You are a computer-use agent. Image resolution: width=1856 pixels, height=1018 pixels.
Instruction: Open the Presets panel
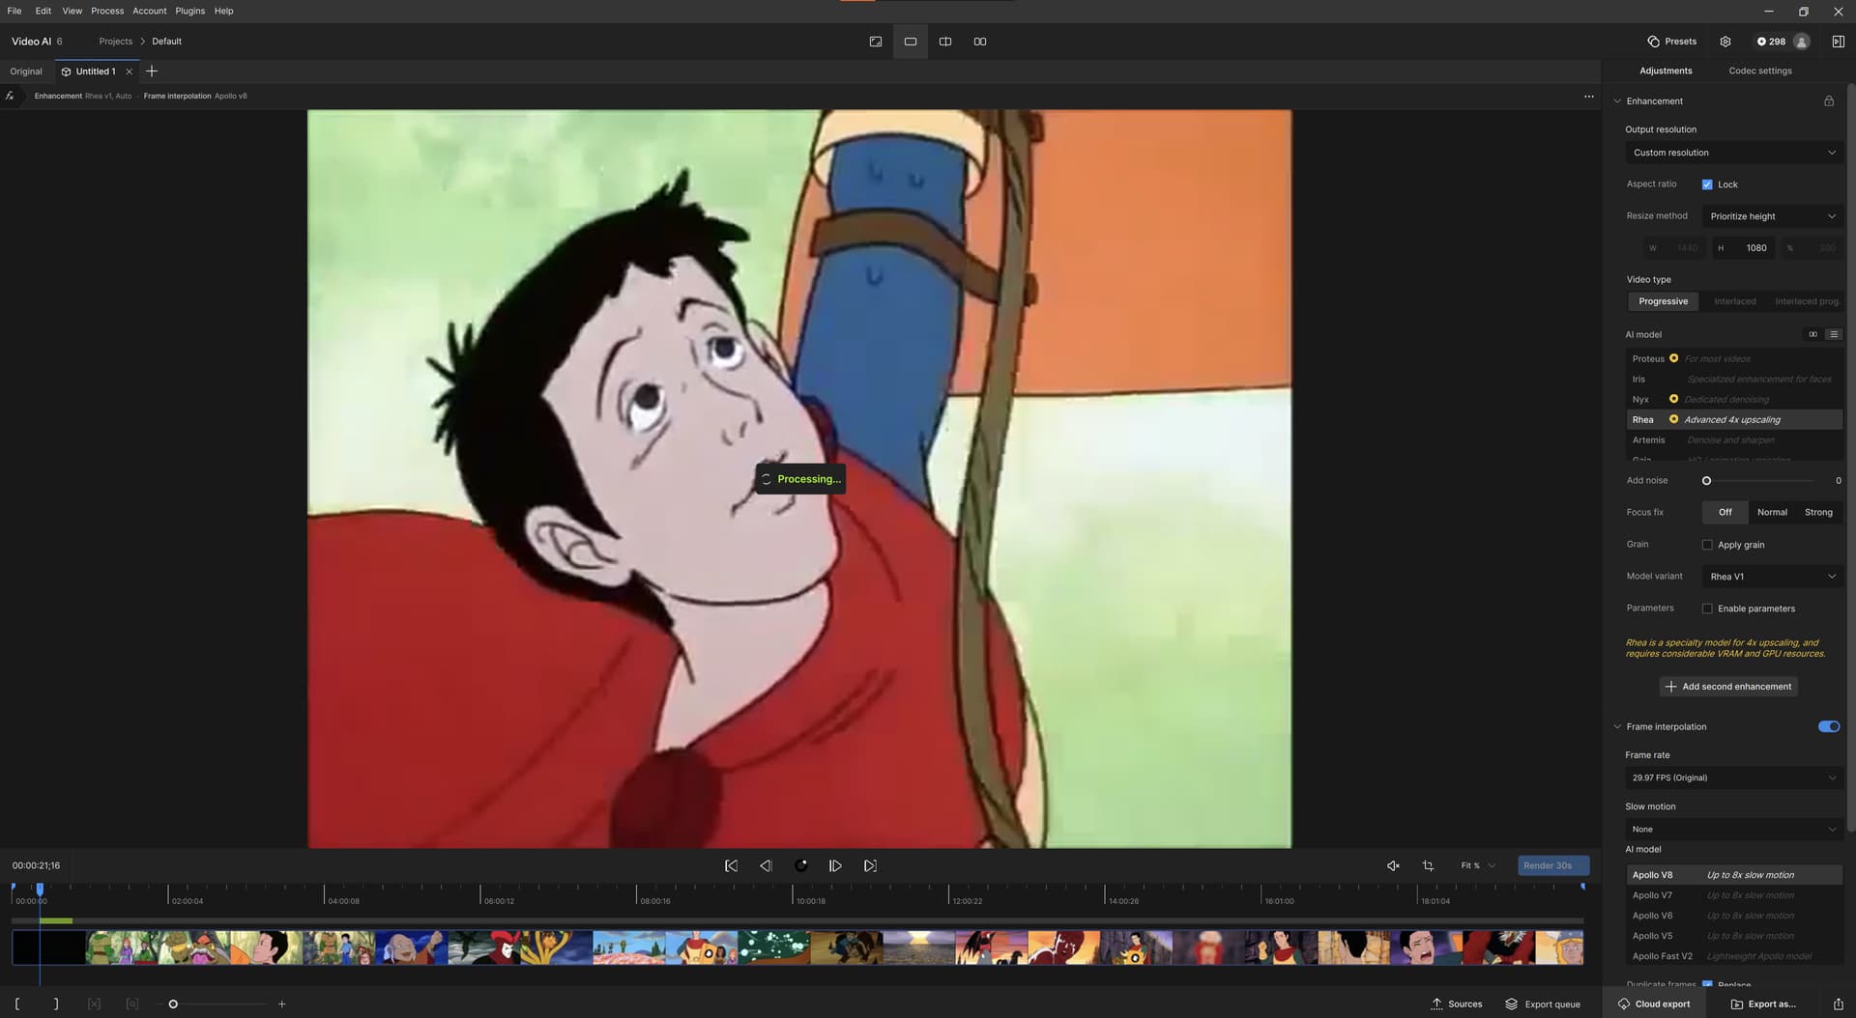click(1672, 42)
